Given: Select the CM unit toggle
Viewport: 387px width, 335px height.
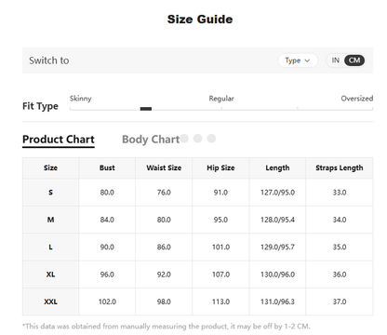Looking at the screenshot, I should pos(354,60).
